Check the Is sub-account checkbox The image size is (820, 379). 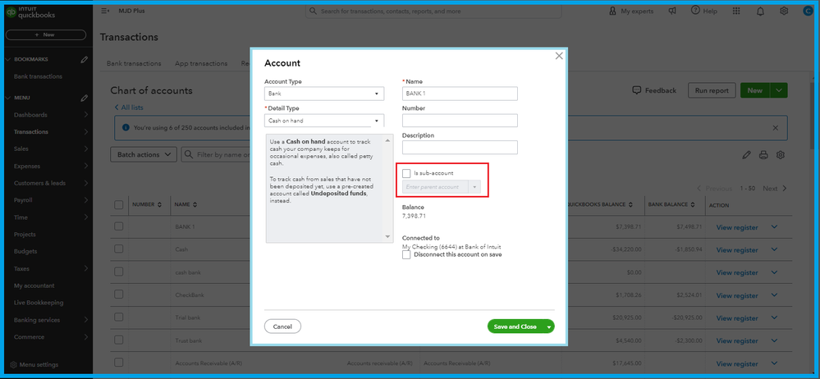click(x=406, y=173)
